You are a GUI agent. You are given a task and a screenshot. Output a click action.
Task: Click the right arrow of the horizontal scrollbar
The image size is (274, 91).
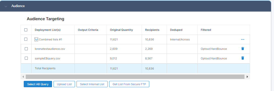point(247,77)
